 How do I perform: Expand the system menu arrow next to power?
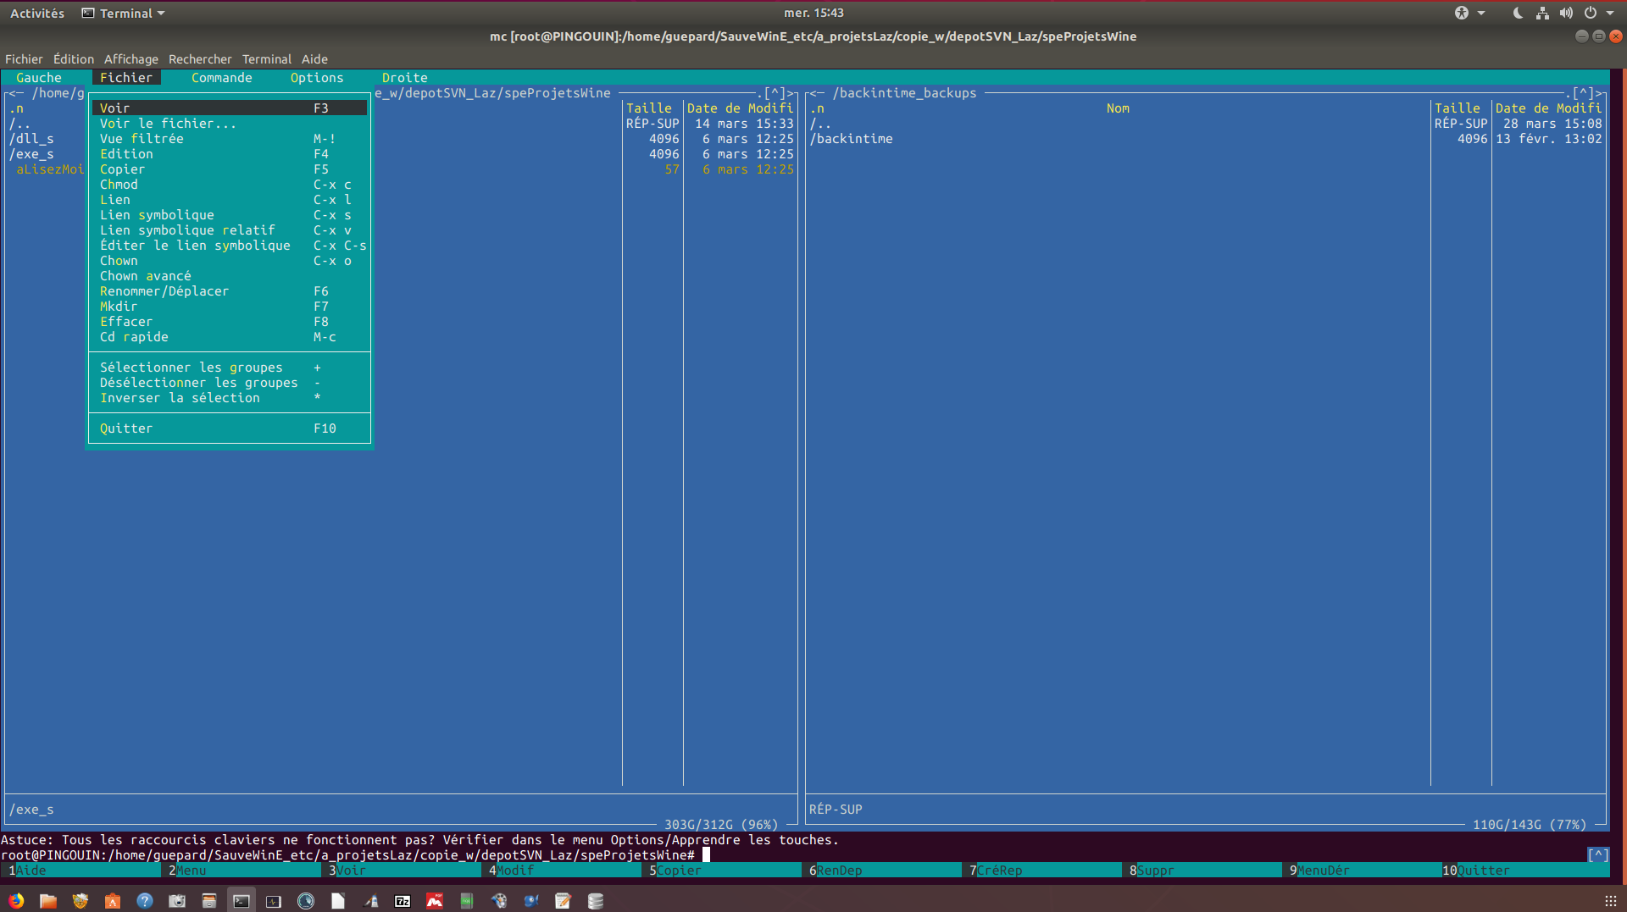pyautogui.click(x=1610, y=13)
